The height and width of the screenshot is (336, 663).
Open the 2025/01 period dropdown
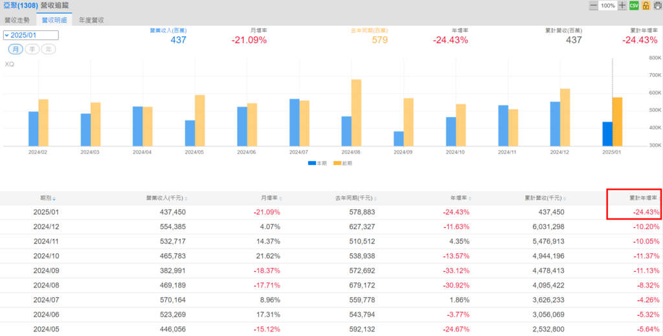pyautogui.click(x=31, y=35)
